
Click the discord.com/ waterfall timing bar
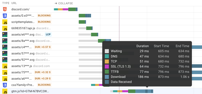tap(66, 9)
